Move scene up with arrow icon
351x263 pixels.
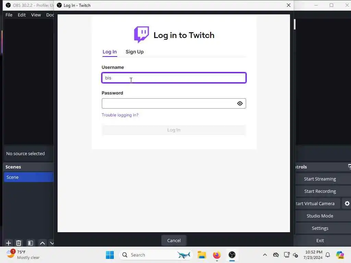pyautogui.click(x=42, y=243)
